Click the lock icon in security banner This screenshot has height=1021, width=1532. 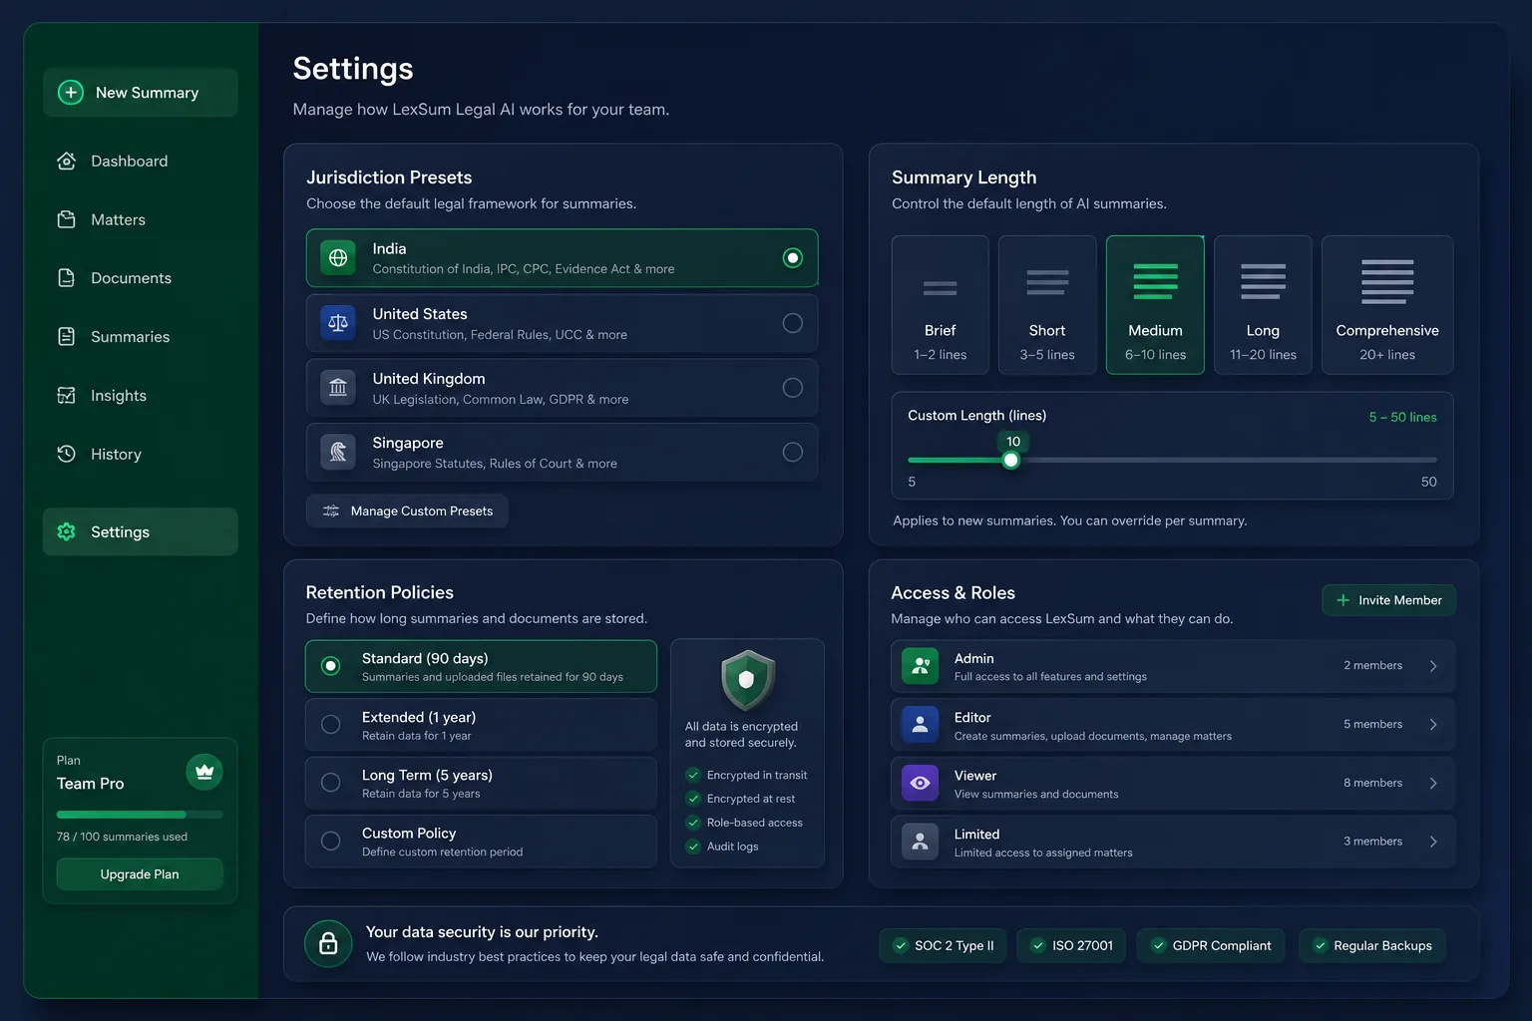point(328,943)
